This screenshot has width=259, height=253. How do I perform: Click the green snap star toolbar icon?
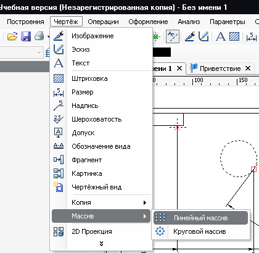157,37
